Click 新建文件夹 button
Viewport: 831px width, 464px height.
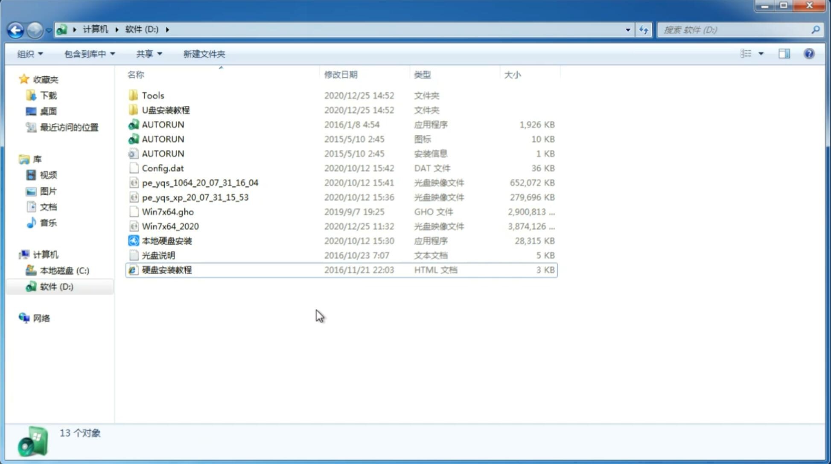click(x=204, y=54)
